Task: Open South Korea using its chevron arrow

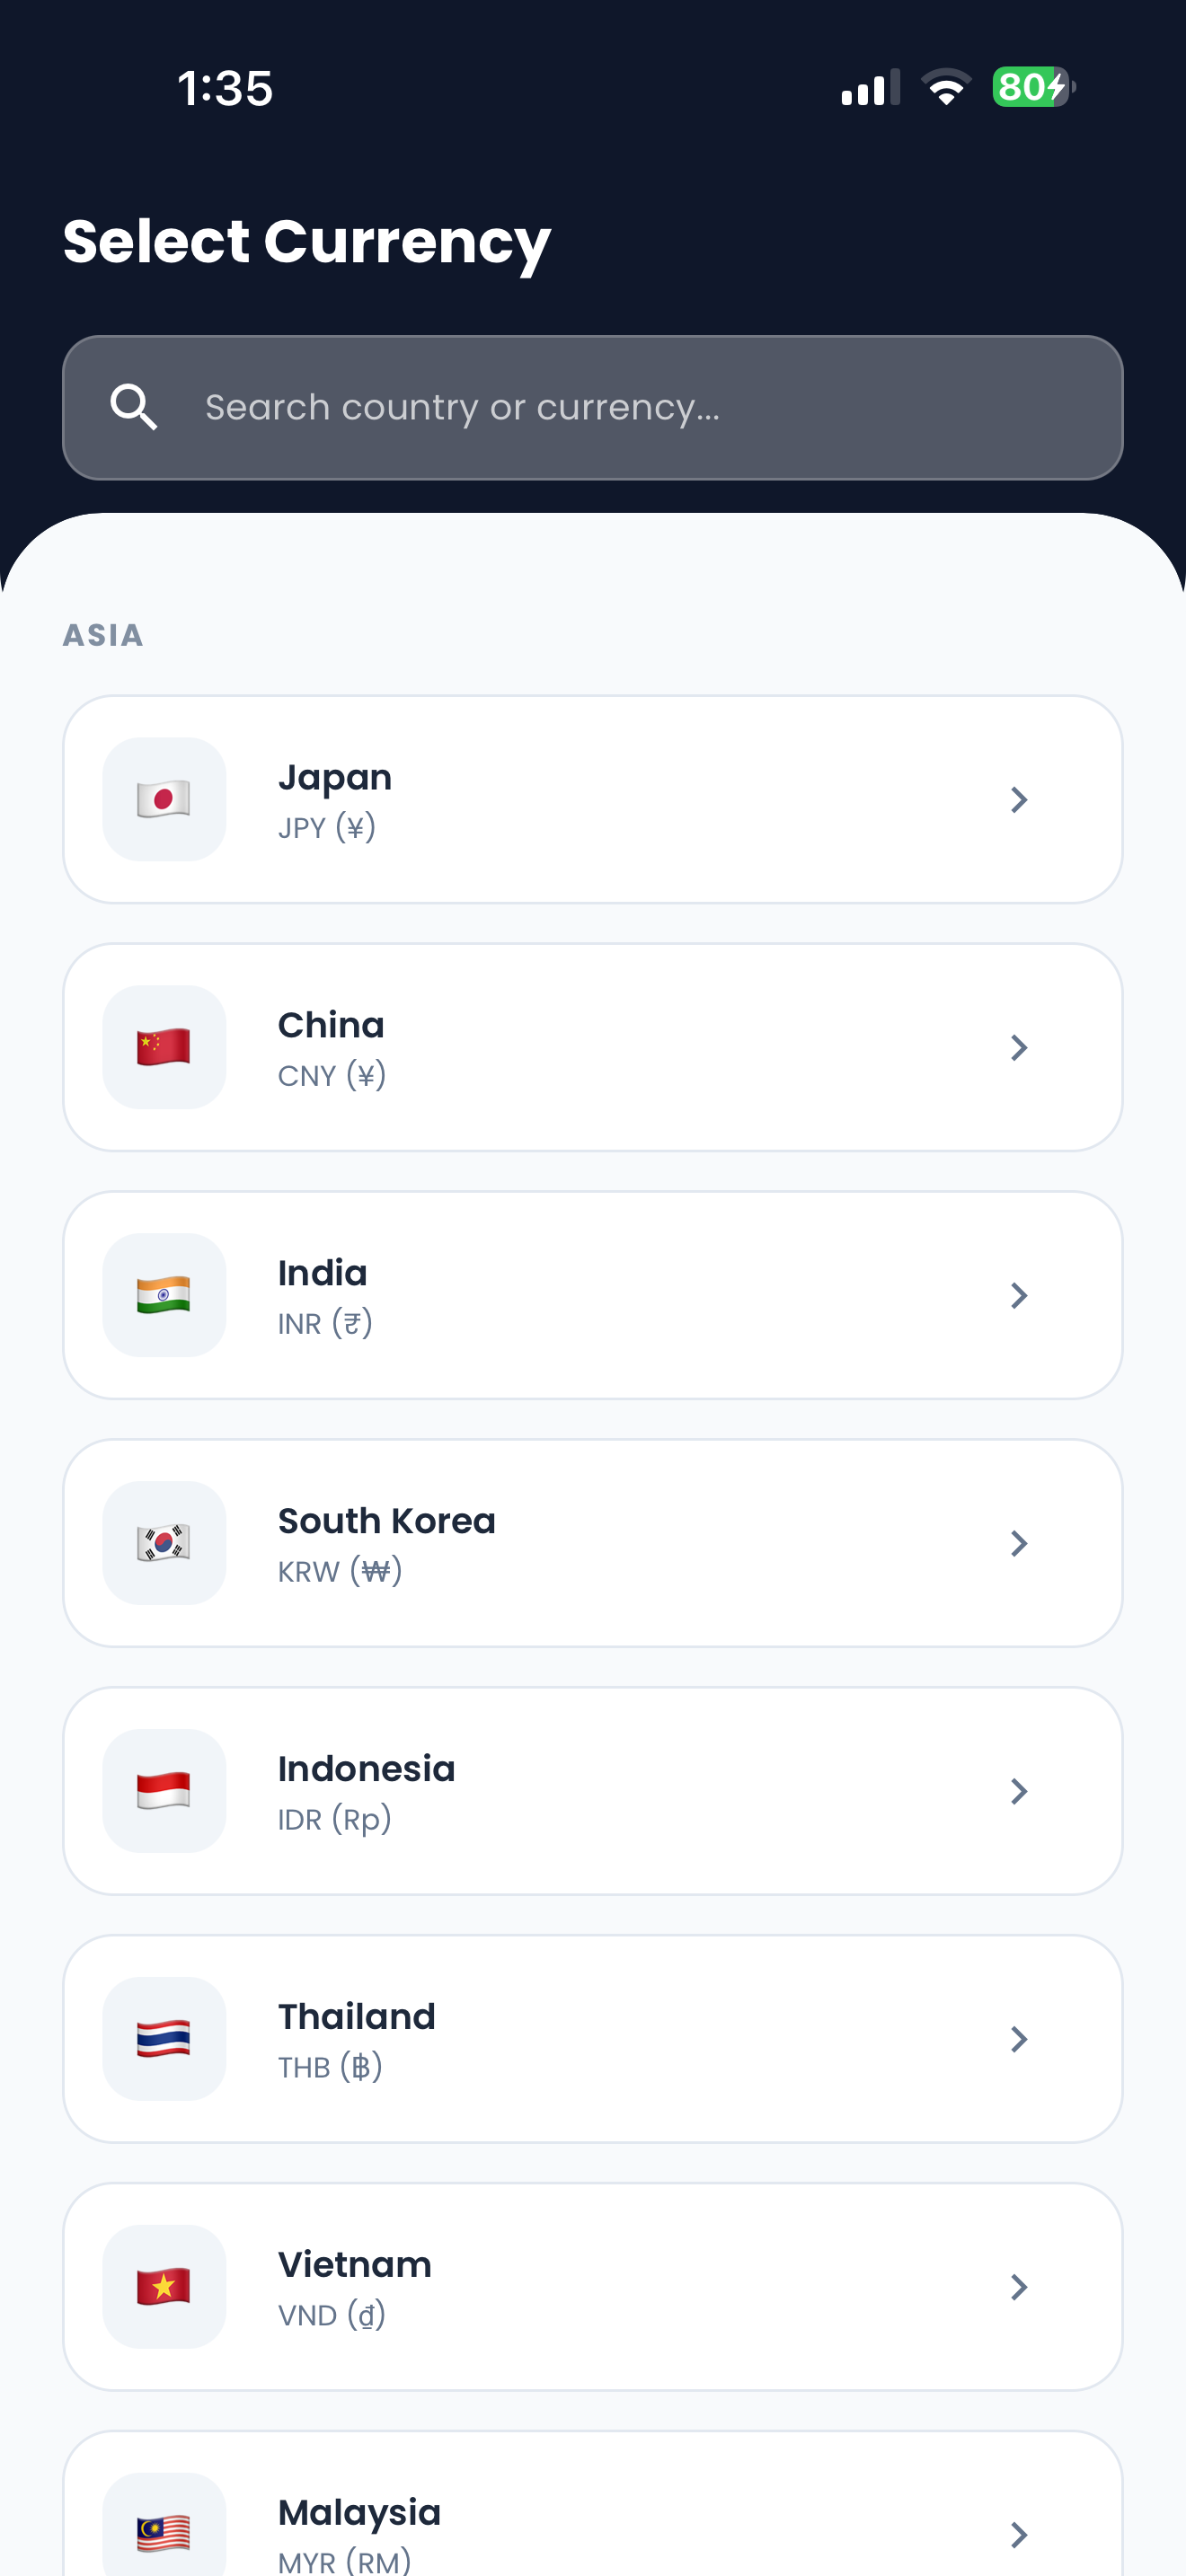Action: point(1019,1543)
